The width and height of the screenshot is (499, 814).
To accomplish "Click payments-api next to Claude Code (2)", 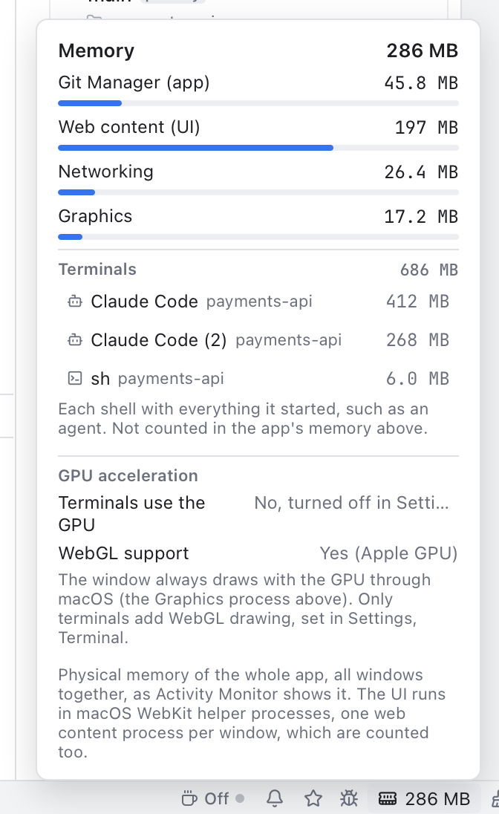I will click(289, 340).
